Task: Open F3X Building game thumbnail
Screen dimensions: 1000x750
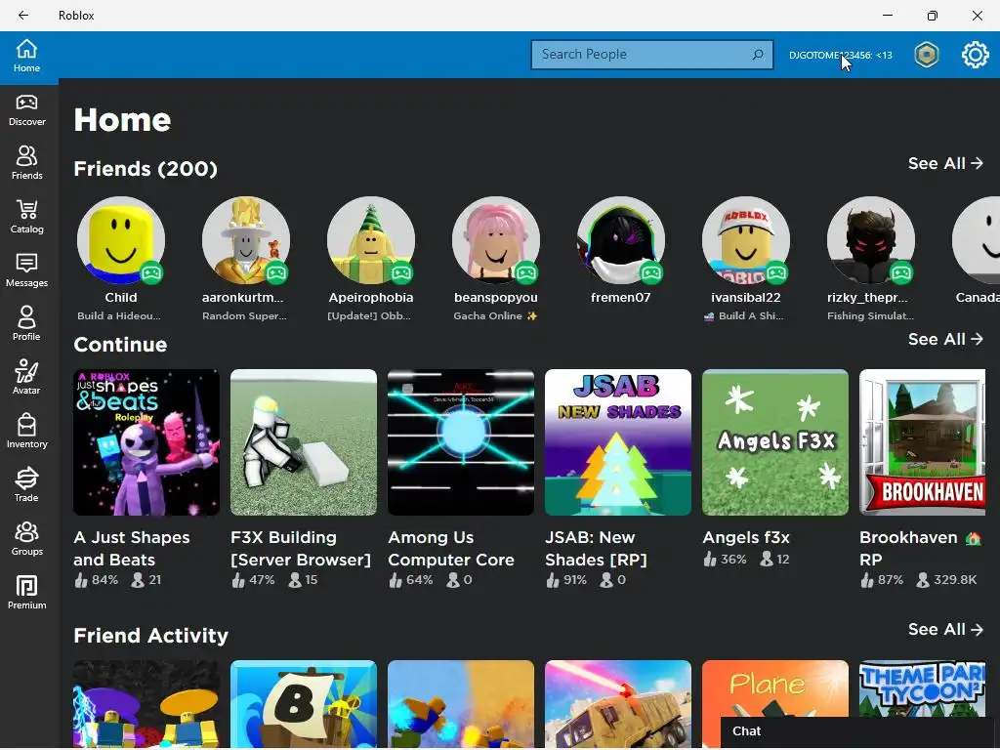Action: [304, 442]
